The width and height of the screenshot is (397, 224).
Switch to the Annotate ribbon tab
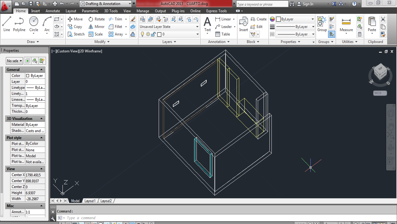tap(53, 11)
